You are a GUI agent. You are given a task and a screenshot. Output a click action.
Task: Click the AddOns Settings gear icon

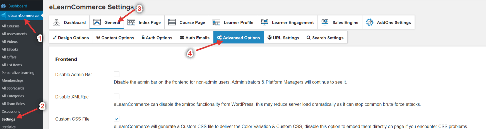point(370,22)
